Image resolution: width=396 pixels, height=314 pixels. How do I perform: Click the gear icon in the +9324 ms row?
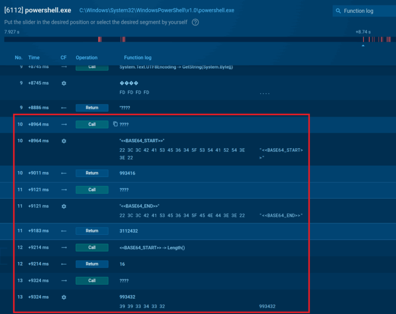pyautogui.click(x=64, y=297)
